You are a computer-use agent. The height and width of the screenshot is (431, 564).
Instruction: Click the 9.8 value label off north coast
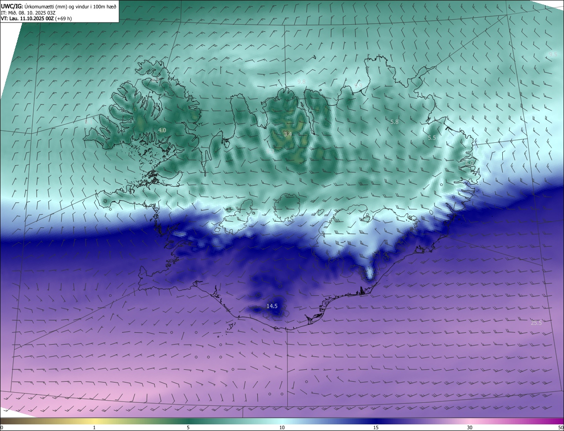coord(301,82)
